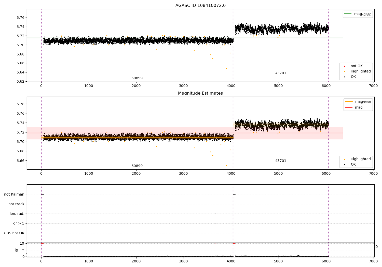
Task: Click the "Ion. rad." axis label
Action: pyautogui.click(x=17, y=214)
